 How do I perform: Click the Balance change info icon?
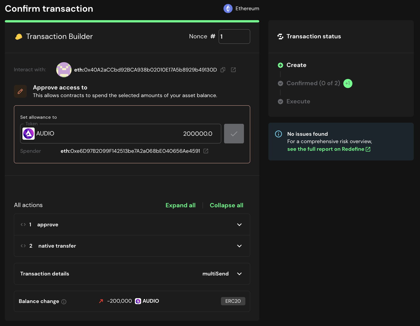point(64,302)
